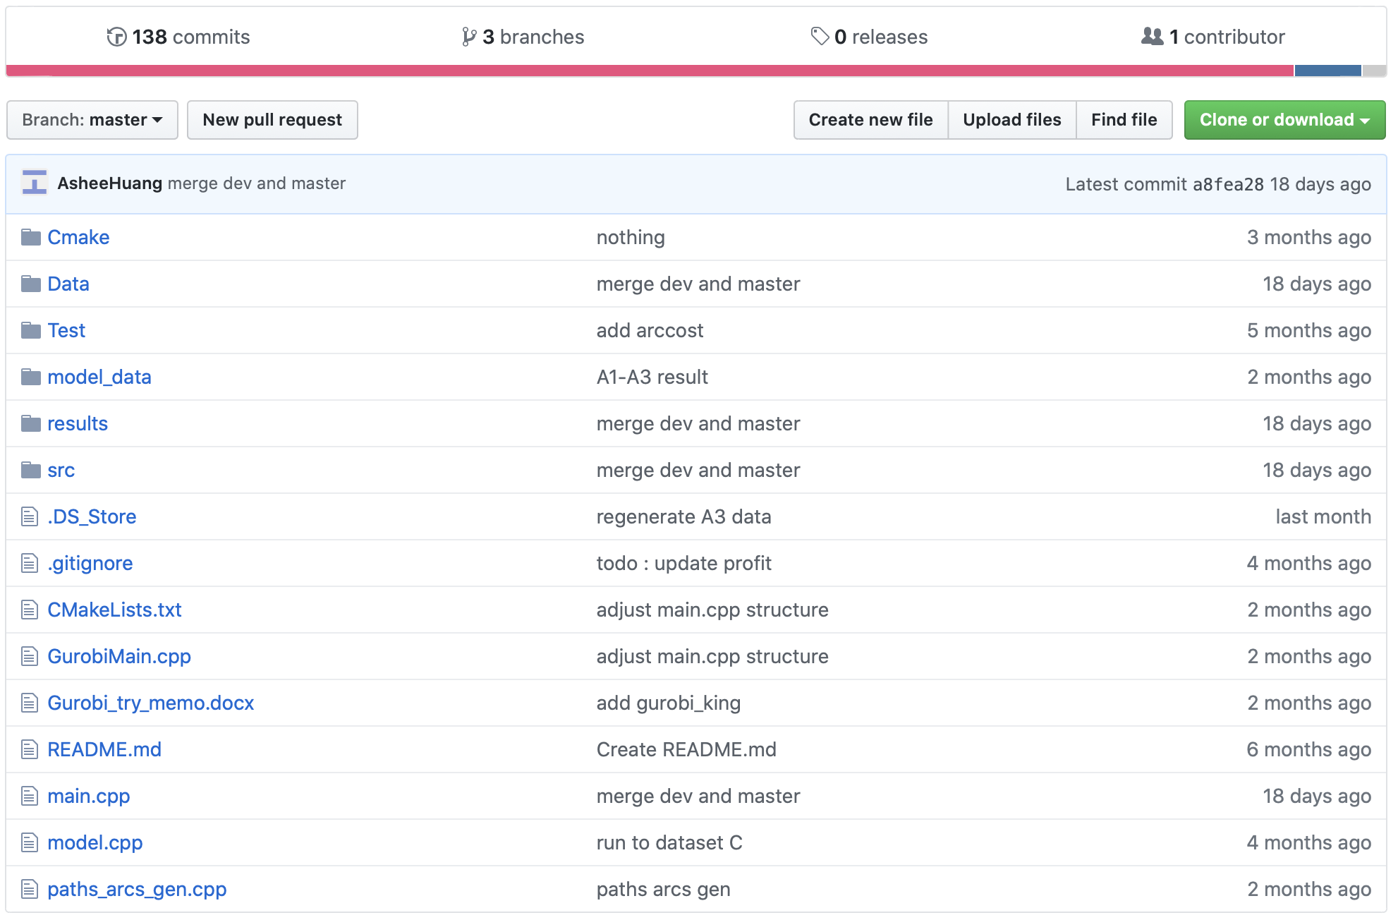Click the contributors people icon
1398x920 pixels.
[1152, 36]
